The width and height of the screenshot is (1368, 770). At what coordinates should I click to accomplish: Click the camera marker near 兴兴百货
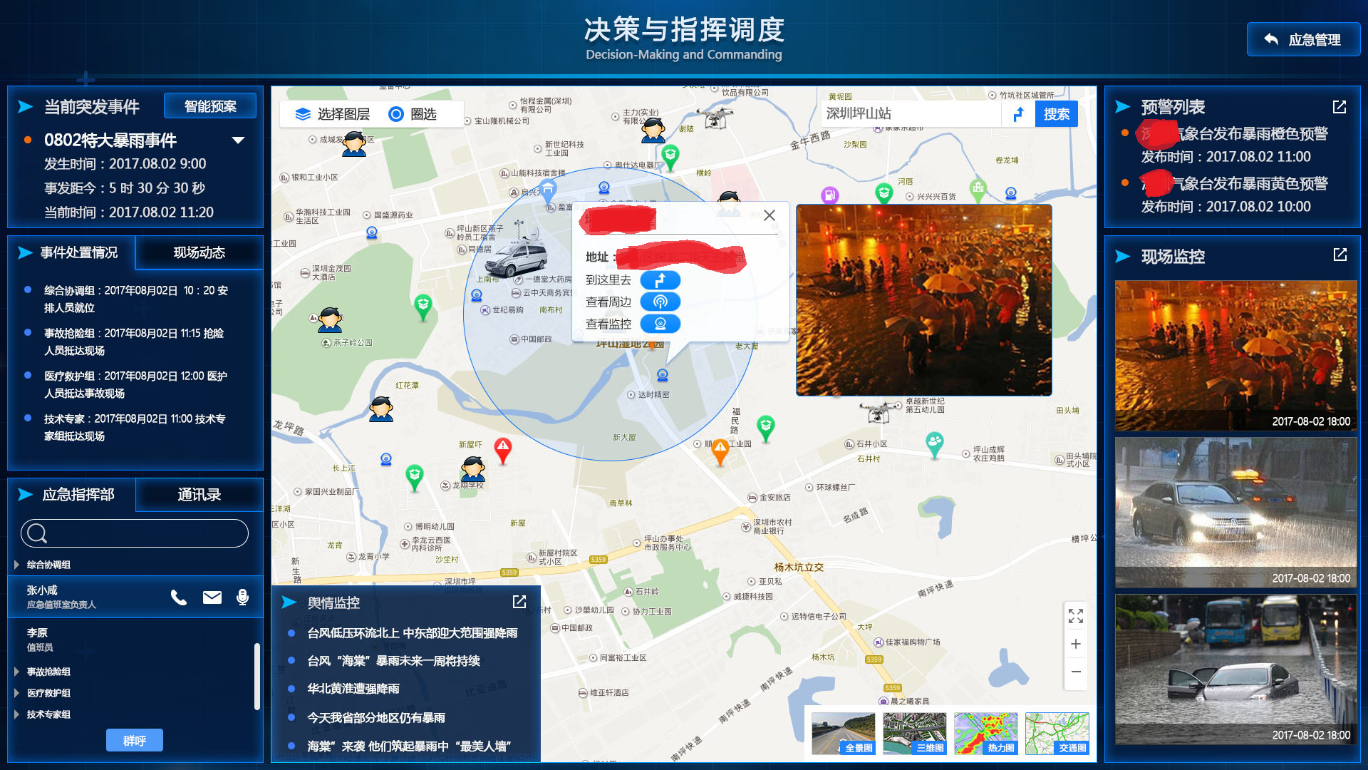coord(1011,193)
